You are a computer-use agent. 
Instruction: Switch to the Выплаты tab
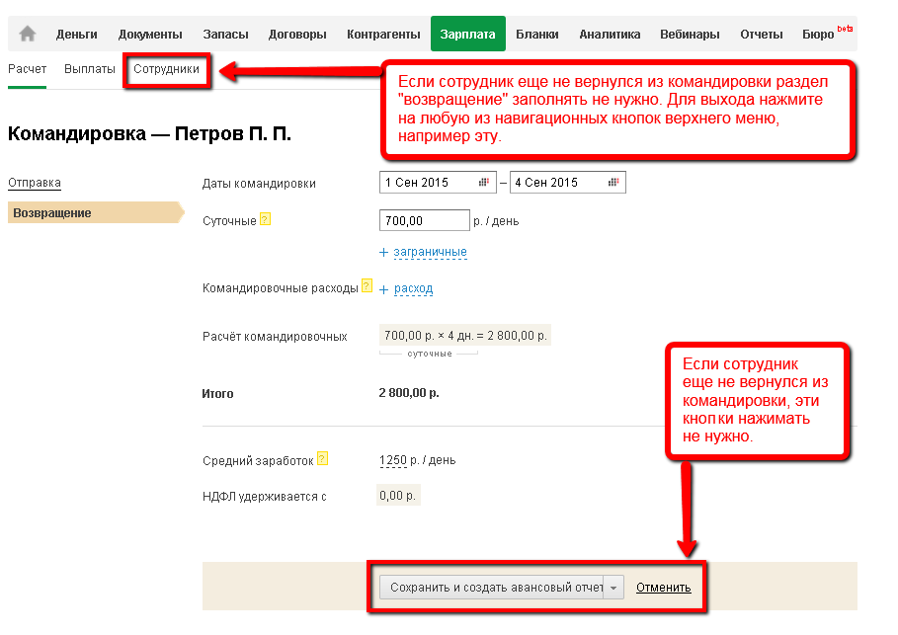pyautogui.click(x=89, y=69)
